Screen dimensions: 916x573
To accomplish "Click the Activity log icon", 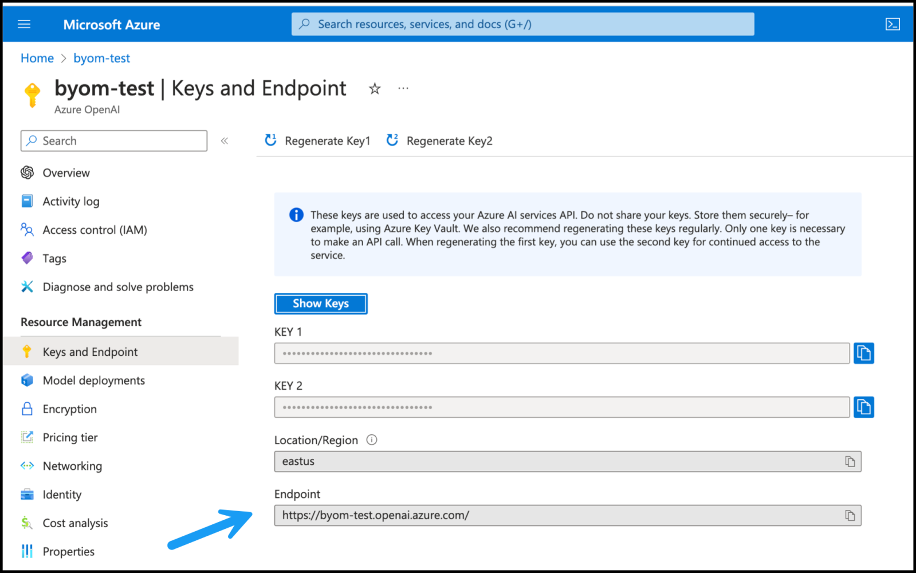I will pyautogui.click(x=27, y=201).
